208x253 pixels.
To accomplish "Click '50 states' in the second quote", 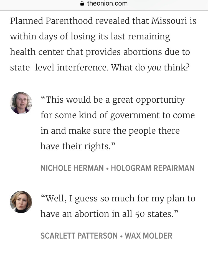I will 157,214.
